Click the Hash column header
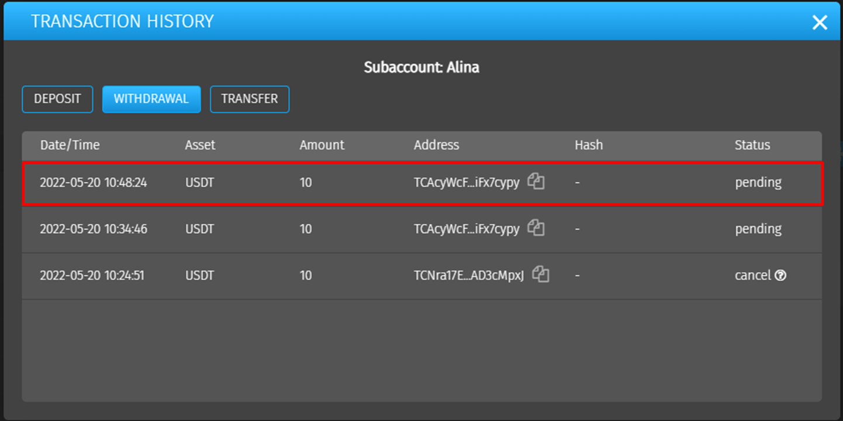The image size is (843, 421). pyautogui.click(x=589, y=145)
